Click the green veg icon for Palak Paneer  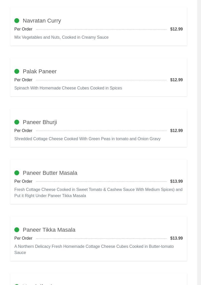pyautogui.click(x=17, y=72)
